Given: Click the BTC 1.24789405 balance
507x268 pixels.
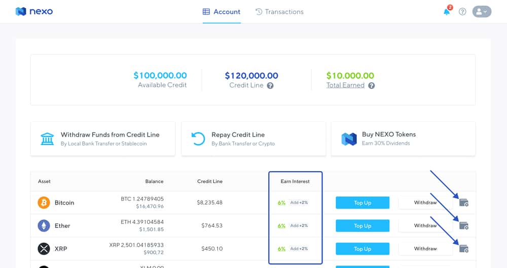Looking at the screenshot, I should 142,199.
